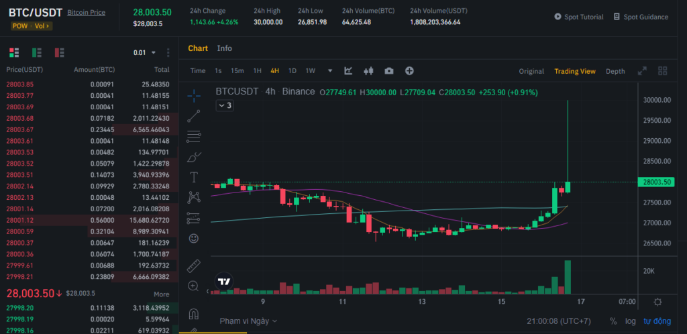The image size is (687, 334).
Task: Click the TradingView logo on chart
Action: (x=224, y=282)
